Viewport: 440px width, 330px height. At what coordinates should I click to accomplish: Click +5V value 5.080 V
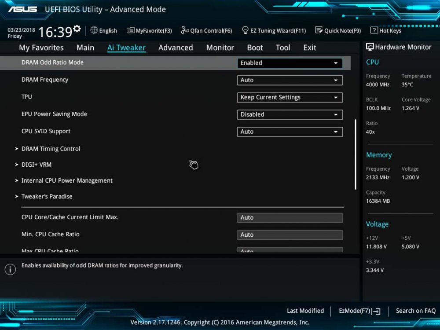[410, 247]
